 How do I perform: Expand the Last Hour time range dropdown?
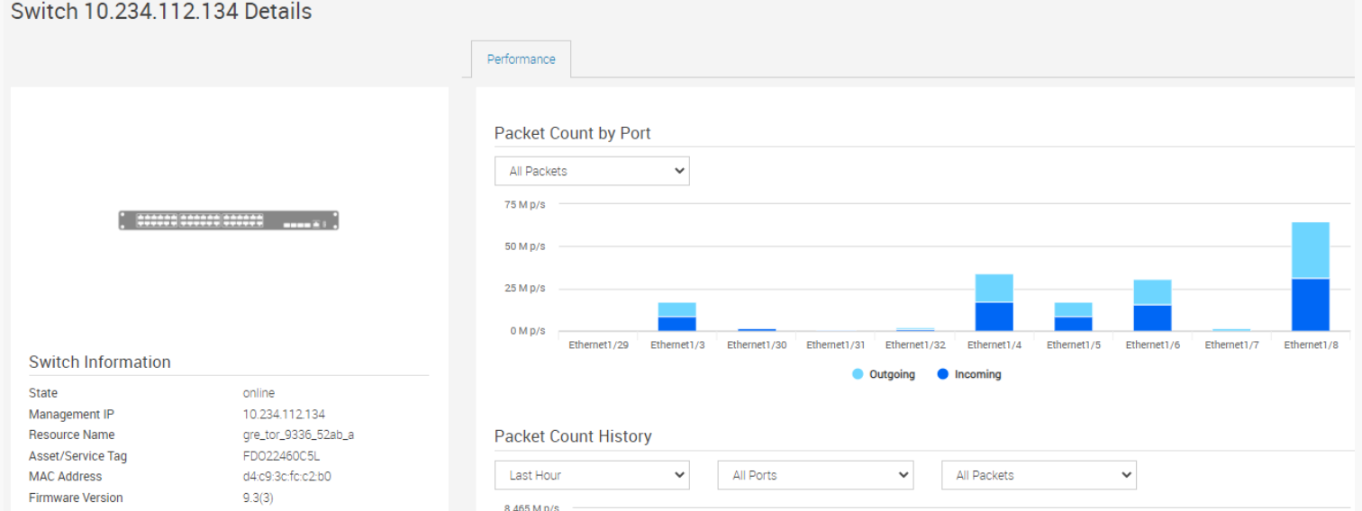592,475
